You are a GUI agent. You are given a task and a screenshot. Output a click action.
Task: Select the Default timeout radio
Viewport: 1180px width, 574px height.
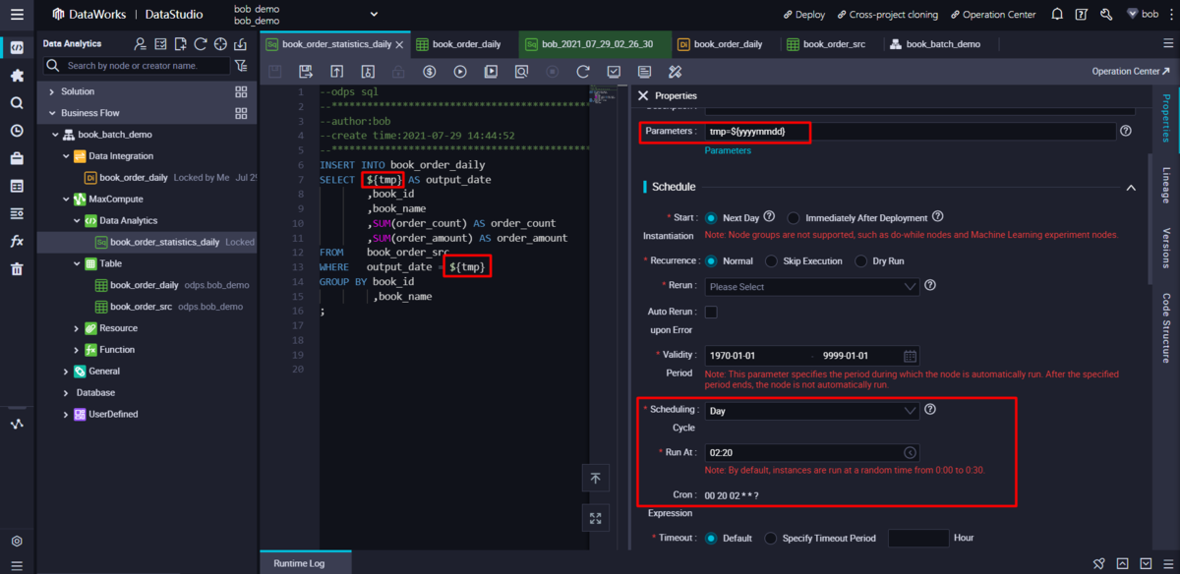711,538
